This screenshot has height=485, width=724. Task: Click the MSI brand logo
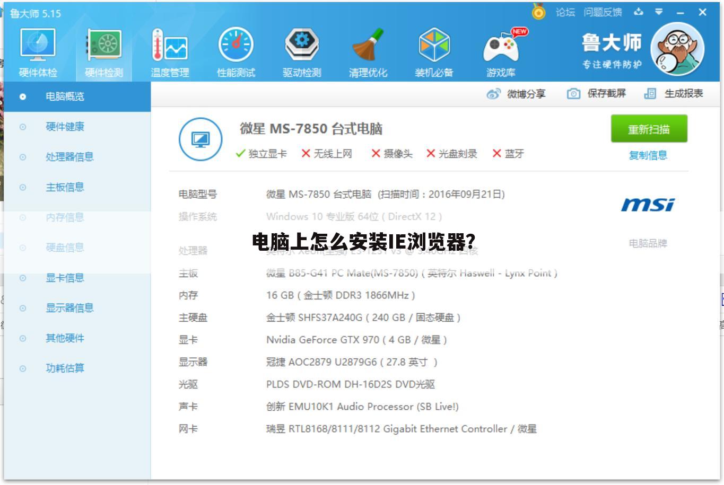(648, 205)
